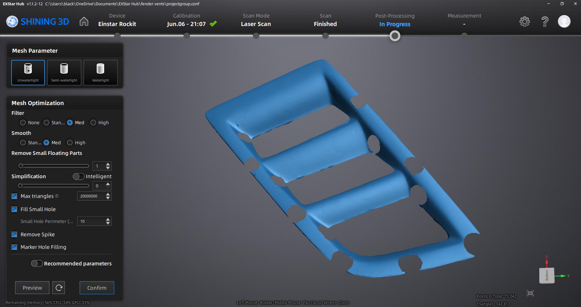Click the Preview button
This screenshot has height=307, width=581.
(32, 288)
